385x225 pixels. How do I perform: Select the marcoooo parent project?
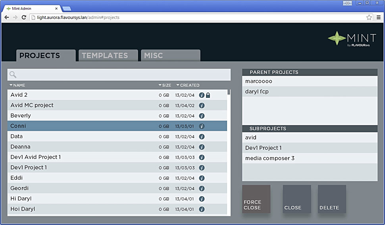(310, 81)
